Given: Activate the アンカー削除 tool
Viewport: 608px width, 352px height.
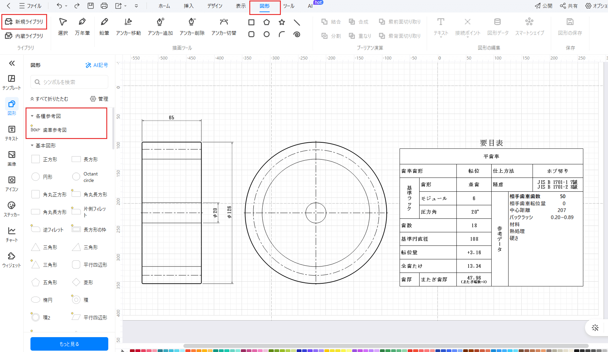Looking at the screenshot, I should coord(192,26).
